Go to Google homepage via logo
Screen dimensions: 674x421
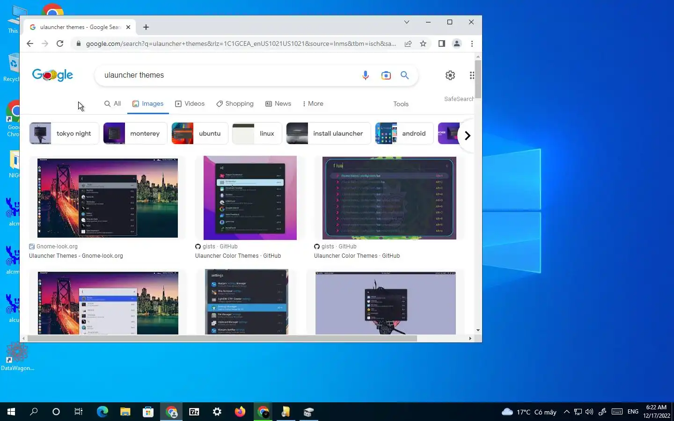pyautogui.click(x=52, y=75)
